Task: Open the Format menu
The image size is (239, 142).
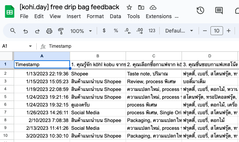Action: coord(95,16)
